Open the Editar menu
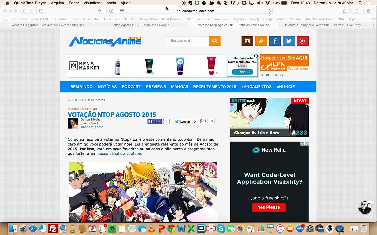The image size is (377, 235). pos(74,3)
